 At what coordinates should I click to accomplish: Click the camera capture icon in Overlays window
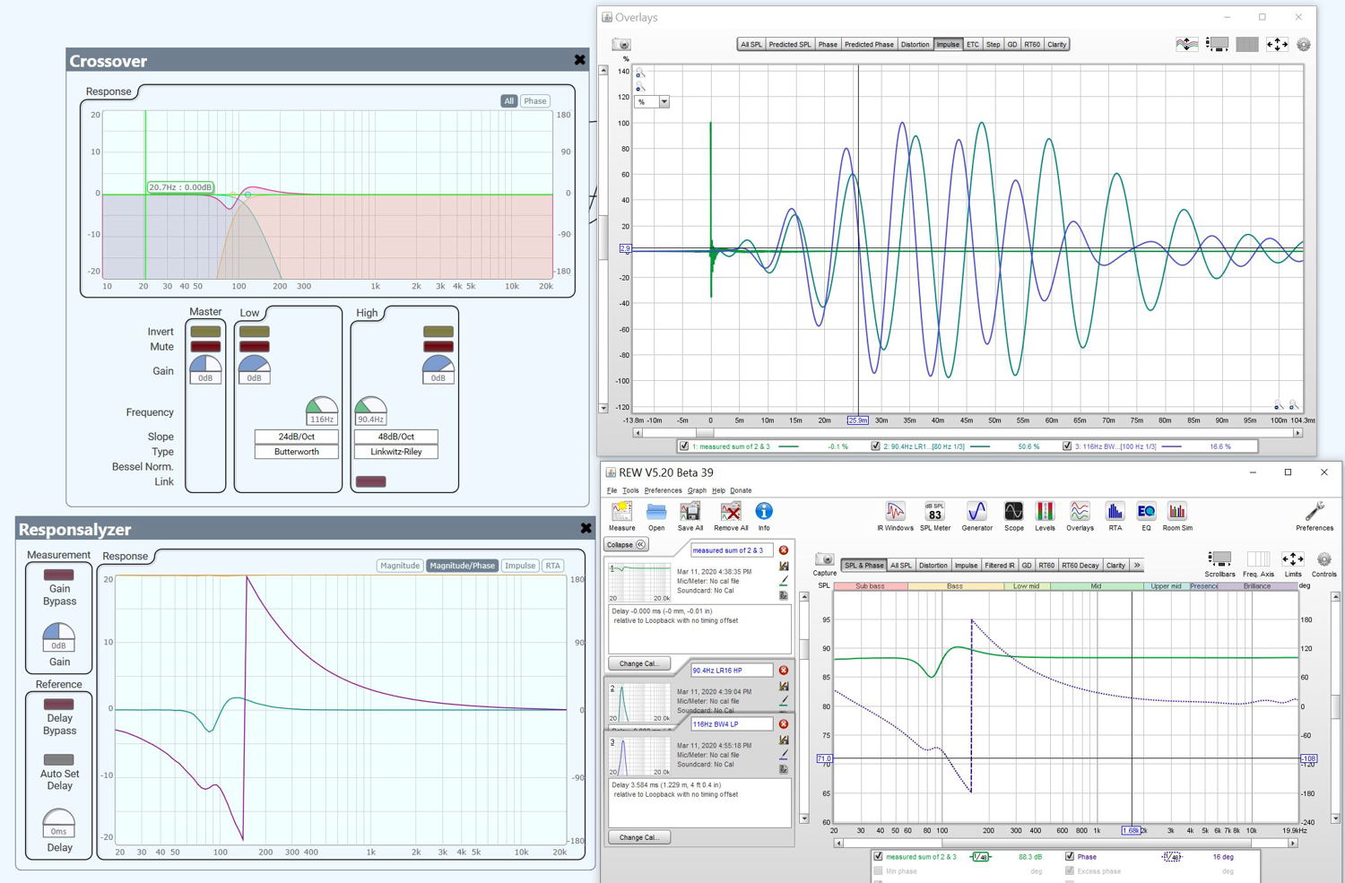(622, 44)
